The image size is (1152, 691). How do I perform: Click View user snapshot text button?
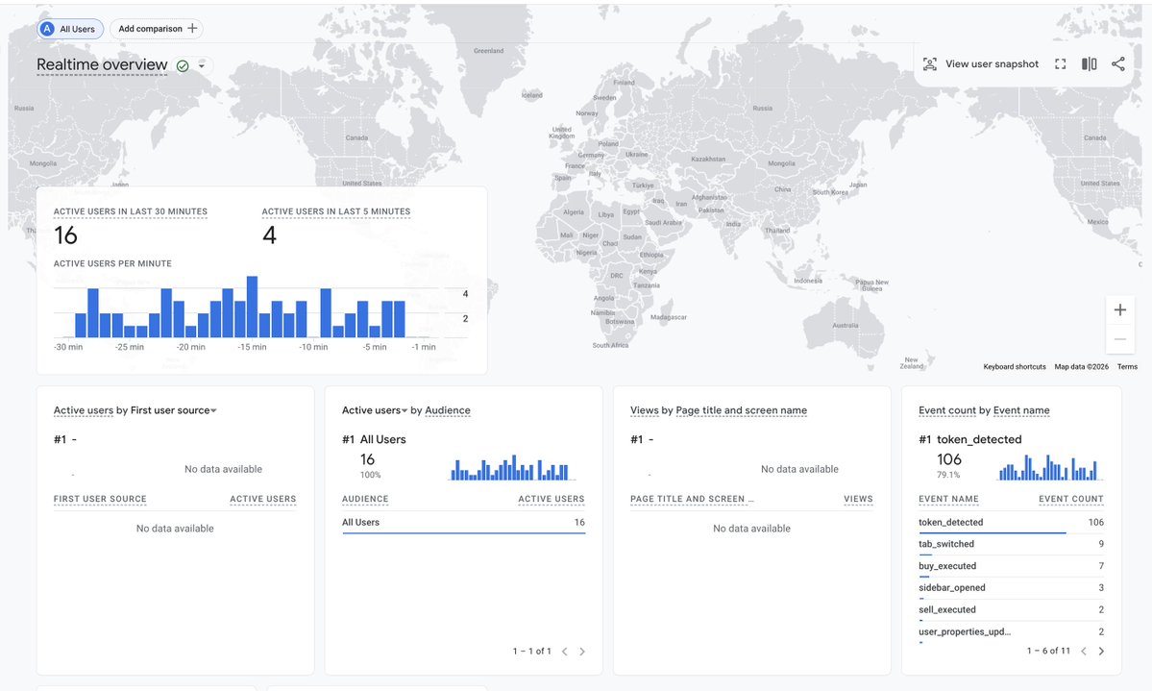992,64
